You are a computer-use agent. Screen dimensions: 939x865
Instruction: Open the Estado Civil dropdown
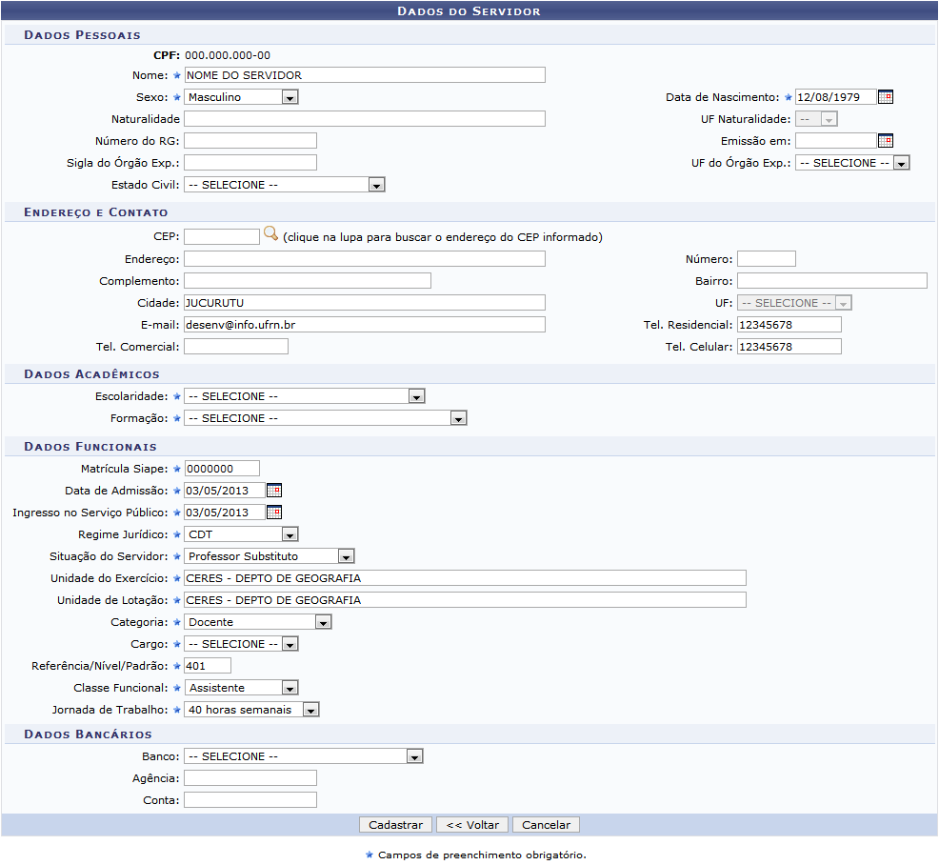pos(284,185)
